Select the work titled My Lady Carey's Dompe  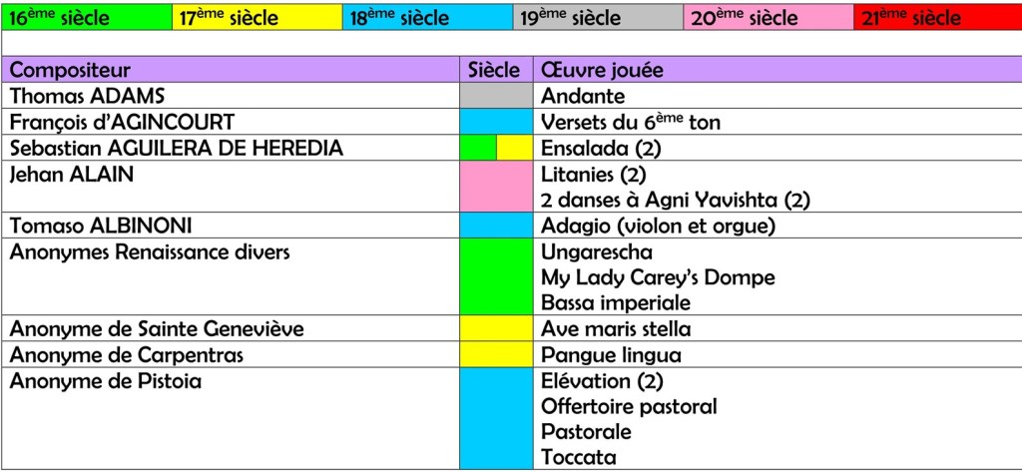(x=658, y=277)
